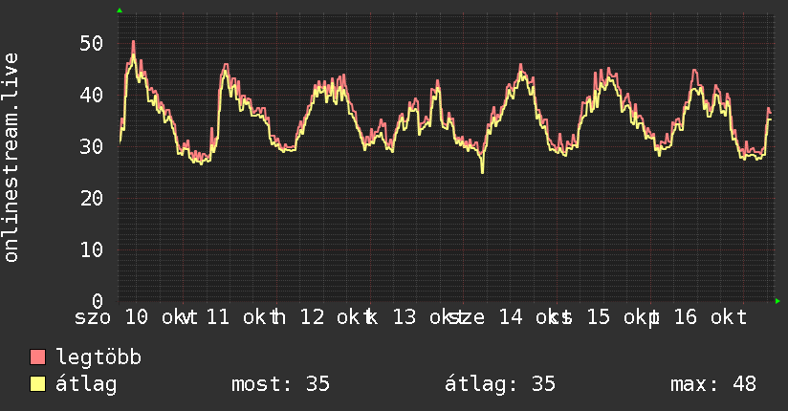788x411 pixels.
Task: Click the y-axis label 50
Action: [x=92, y=43]
